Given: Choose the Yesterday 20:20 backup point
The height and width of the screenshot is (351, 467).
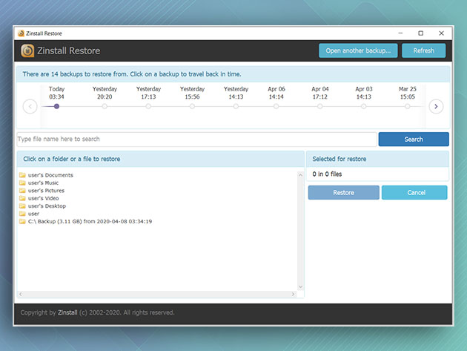Looking at the screenshot, I should [x=105, y=106].
